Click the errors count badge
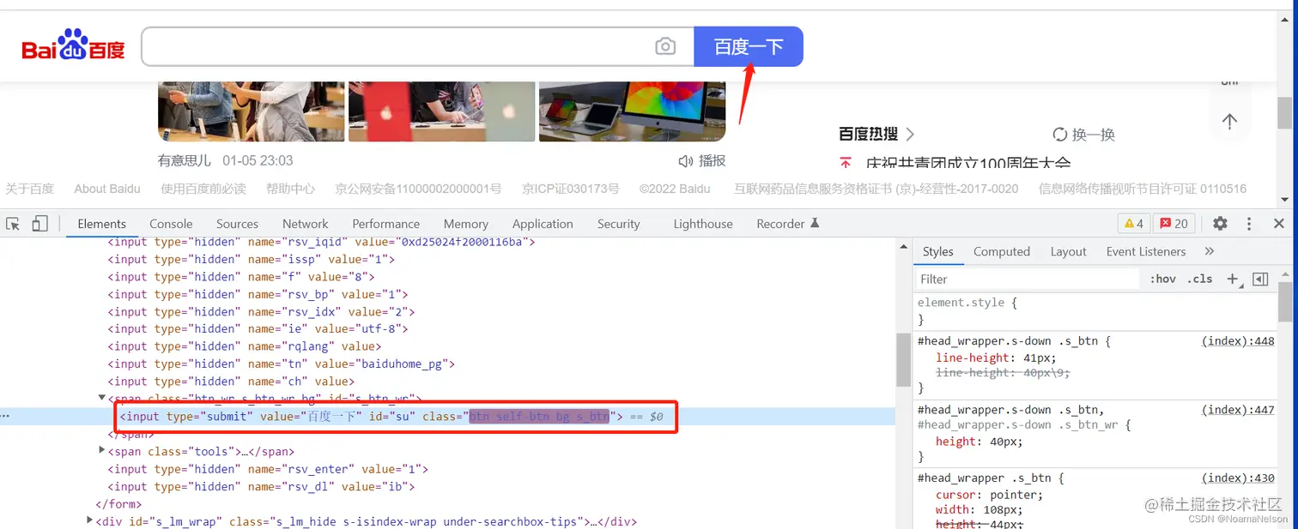This screenshot has width=1298, height=529. point(1174,222)
